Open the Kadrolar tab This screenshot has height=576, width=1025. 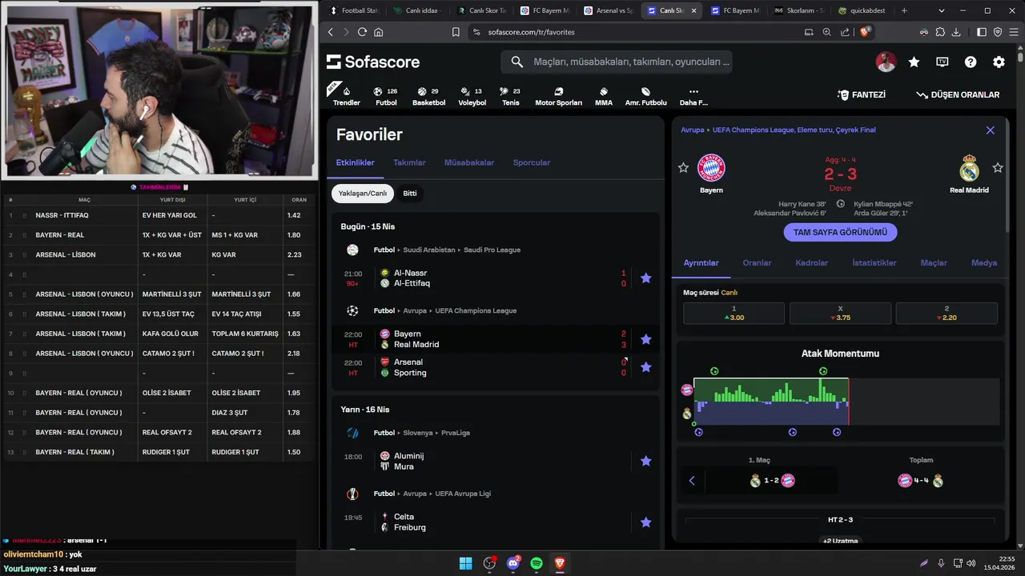pyautogui.click(x=812, y=263)
